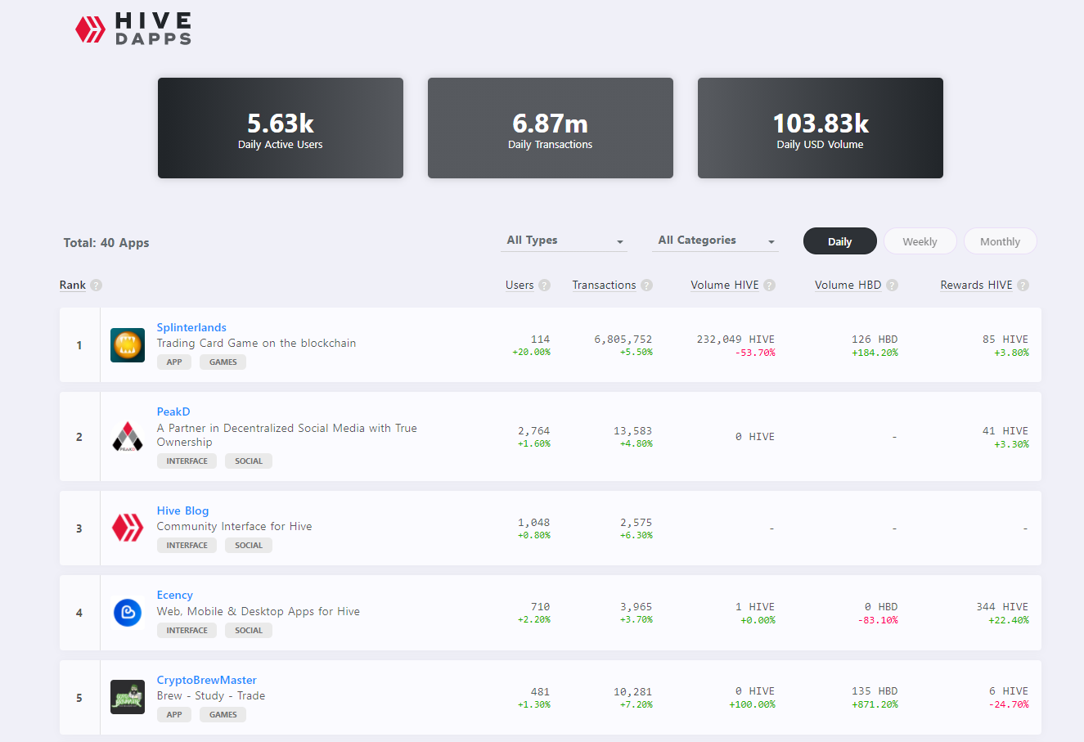Open the PeakD app icon
Screen dimensions: 1084x742
click(128, 437)
